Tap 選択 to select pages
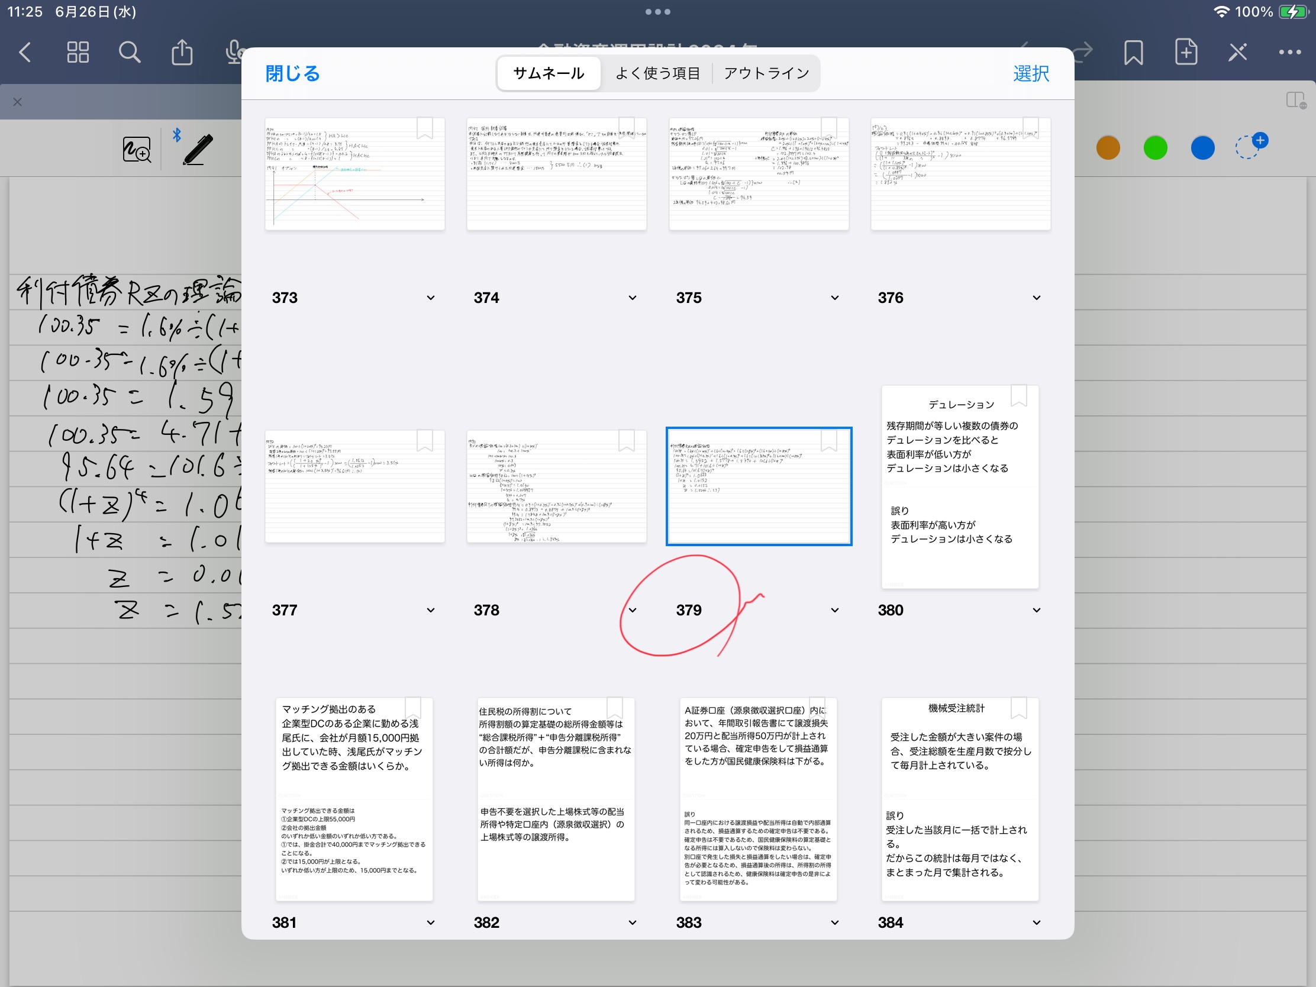 (1031, 73)
